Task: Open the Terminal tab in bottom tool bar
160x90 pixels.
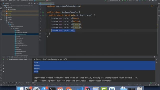Action: tap(35, 83)
